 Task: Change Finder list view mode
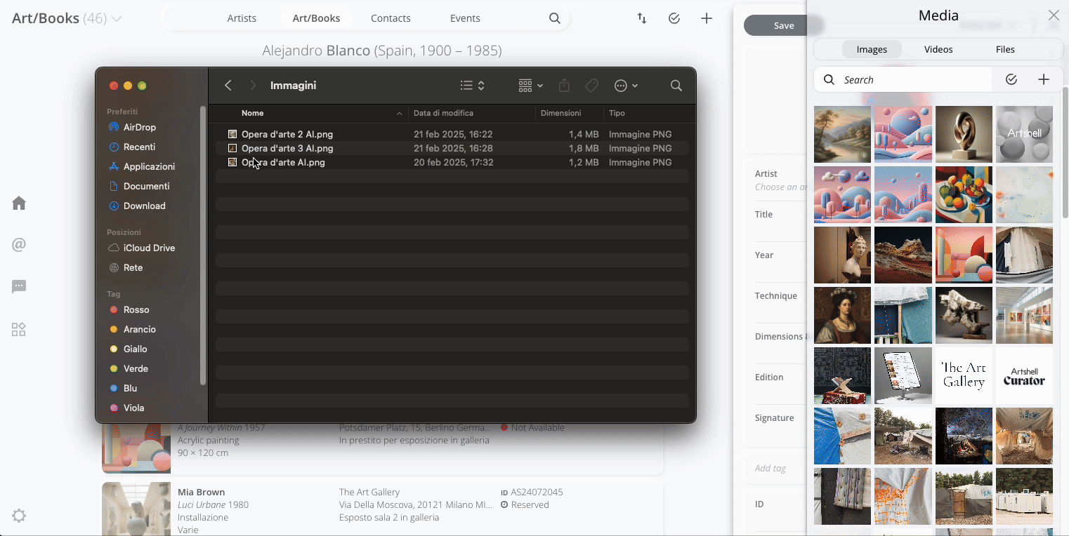point(473,86)
